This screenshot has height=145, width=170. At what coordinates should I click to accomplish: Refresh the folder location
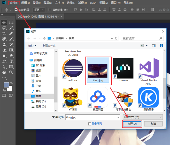point(116,38)
